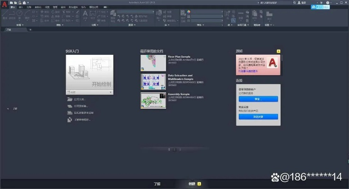Click the help question mark icon
The image size is (349, 189).
click(328, 3)
